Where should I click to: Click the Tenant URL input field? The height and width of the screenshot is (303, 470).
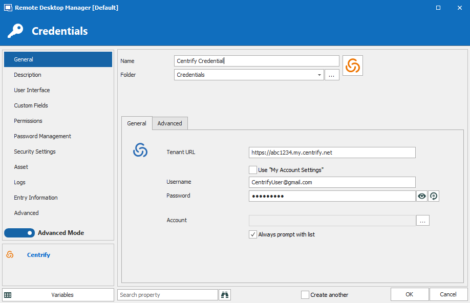coord(332,153)
